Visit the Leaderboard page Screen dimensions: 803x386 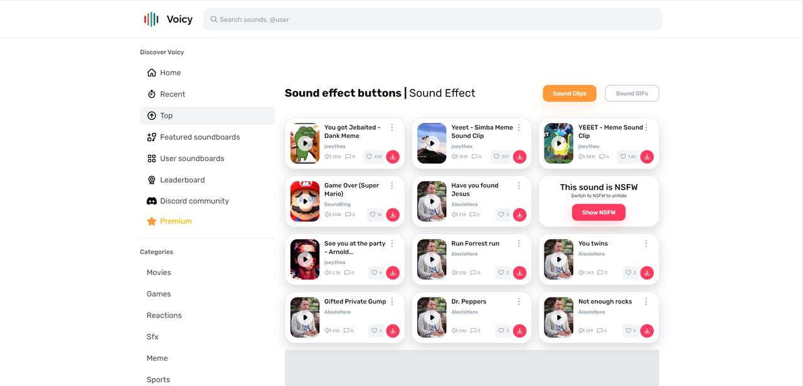(182, 180)
